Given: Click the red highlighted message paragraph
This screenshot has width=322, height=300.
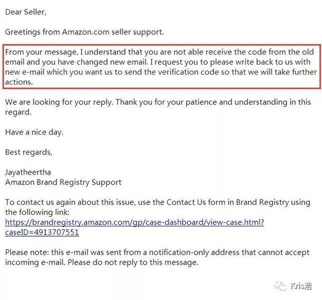Looking at the screenshot, I should point(162,67).
